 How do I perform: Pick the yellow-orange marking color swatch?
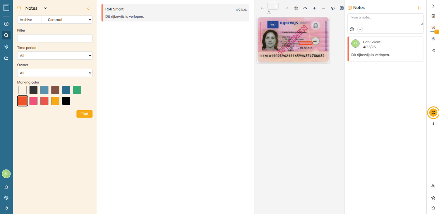click(x=55, y=101)
